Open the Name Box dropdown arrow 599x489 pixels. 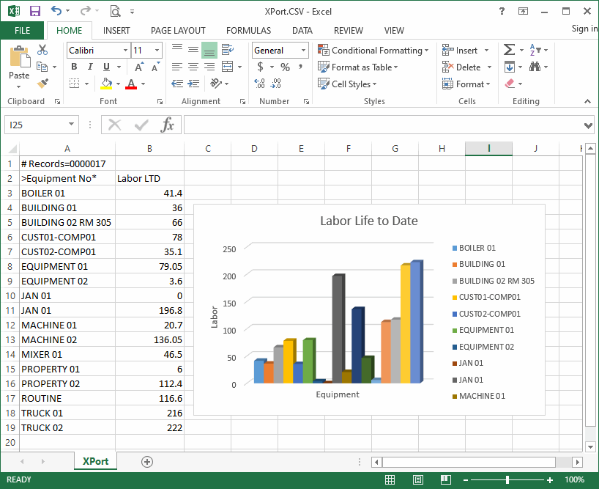coord(71,125)
